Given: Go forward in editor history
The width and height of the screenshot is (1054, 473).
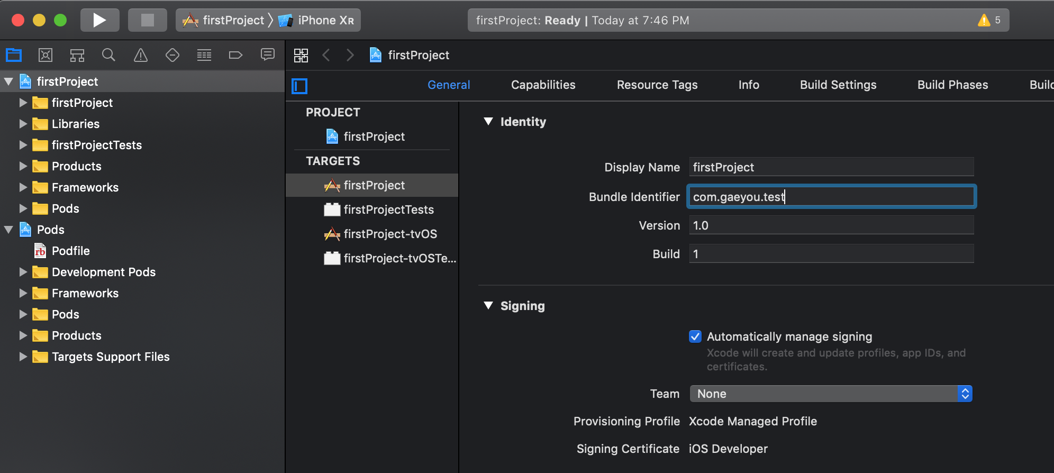Looking at the screenshot, I should [x=350, y=55].
